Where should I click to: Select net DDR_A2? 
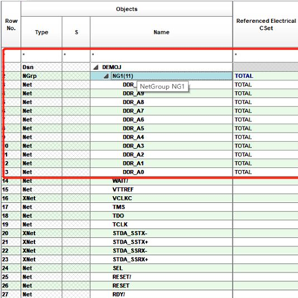(x=162, y=155)
